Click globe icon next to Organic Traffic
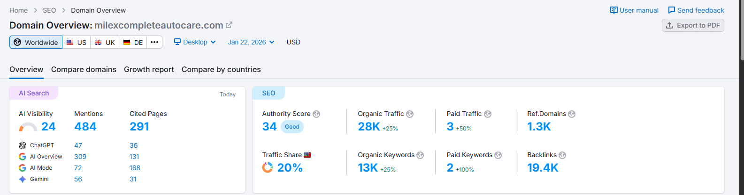Image resolution: width=744 pixels, height=195 pixels. click(x=410, y=114)
